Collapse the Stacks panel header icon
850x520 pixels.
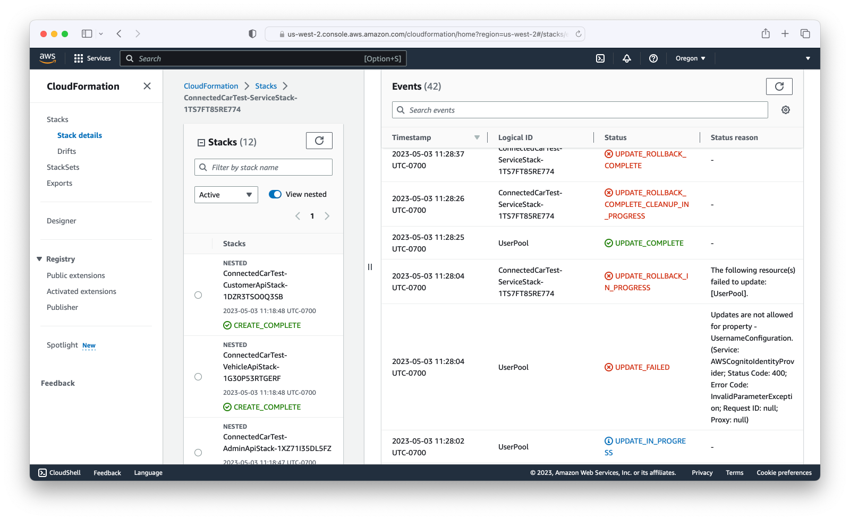pos(201,142)
